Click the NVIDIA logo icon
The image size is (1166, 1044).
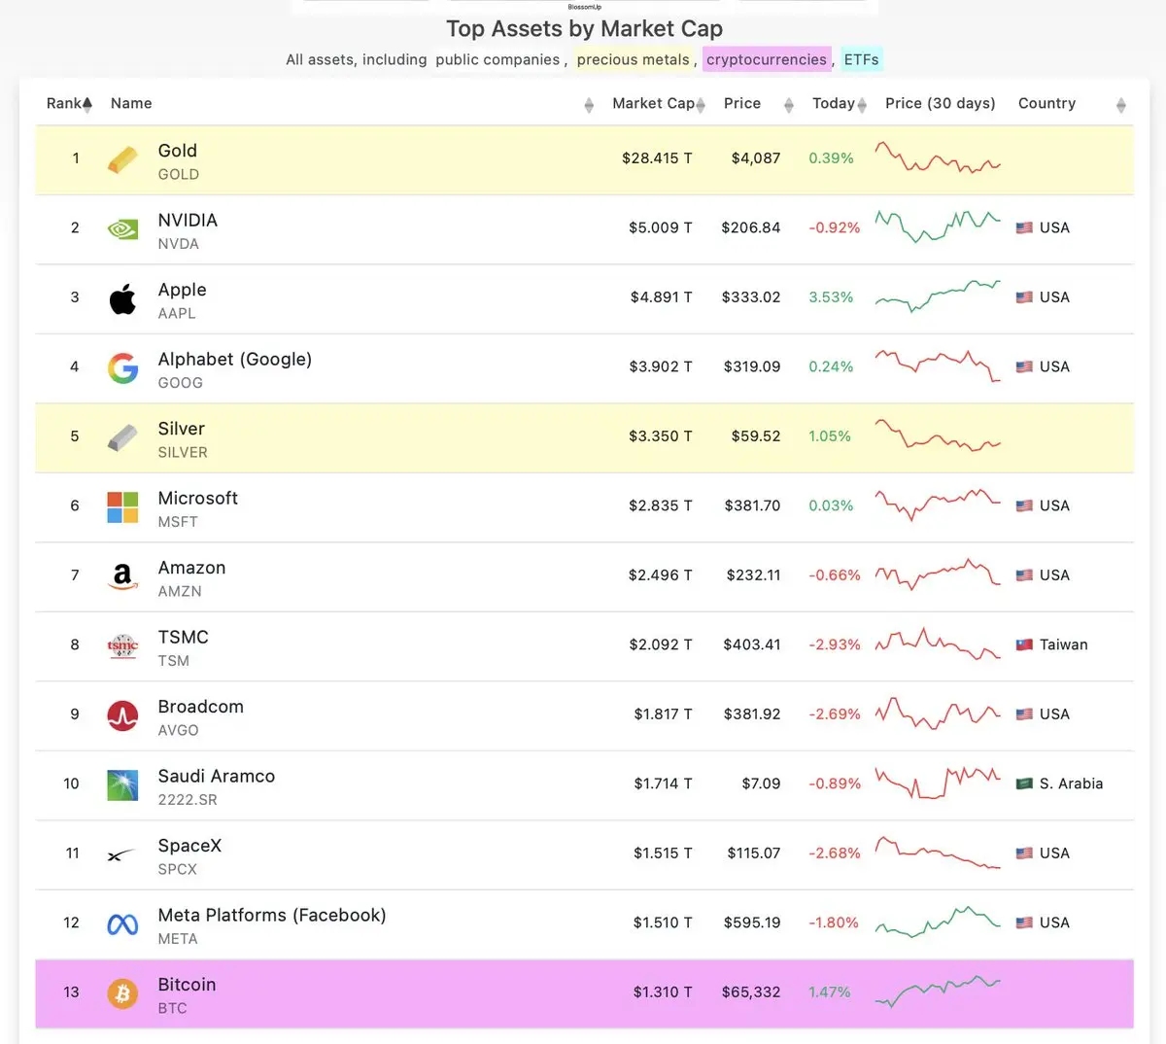tap(122, 229)
